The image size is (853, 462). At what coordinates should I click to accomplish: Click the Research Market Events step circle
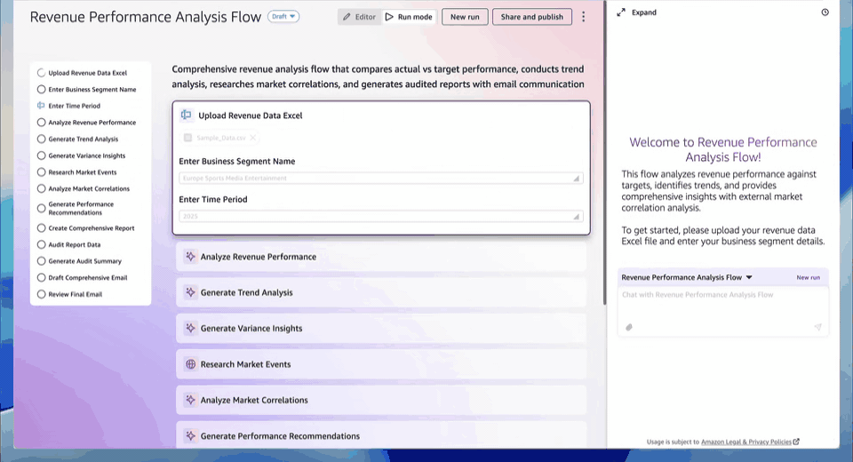pos(41,172)
